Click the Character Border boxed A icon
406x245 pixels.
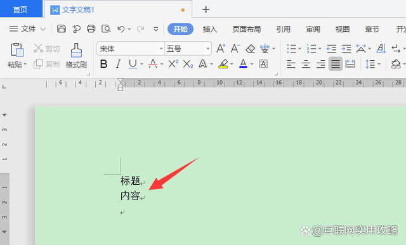(263, 63)
